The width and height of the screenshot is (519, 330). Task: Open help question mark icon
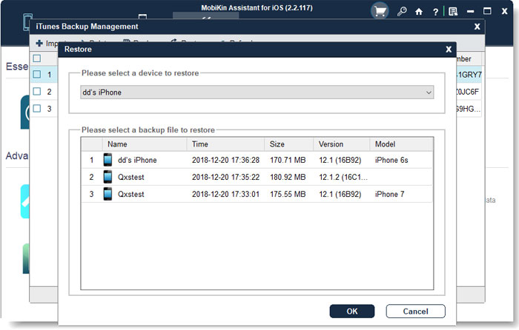pyautogui.click(x=436, y=13)
